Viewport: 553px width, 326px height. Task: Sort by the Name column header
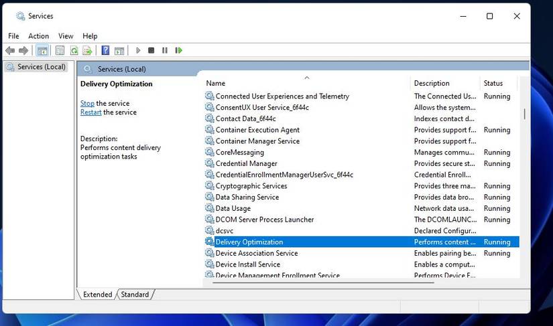307,83
